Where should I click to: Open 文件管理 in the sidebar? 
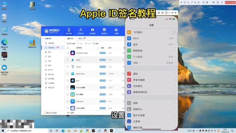pyautogui.click(x=49, y=83)
